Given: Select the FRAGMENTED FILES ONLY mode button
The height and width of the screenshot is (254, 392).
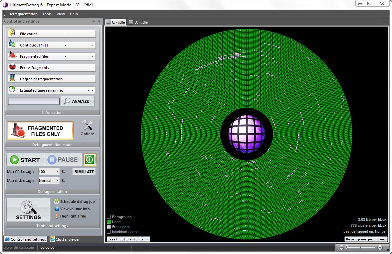Looking at the screenshot, I should coord(40,130).
